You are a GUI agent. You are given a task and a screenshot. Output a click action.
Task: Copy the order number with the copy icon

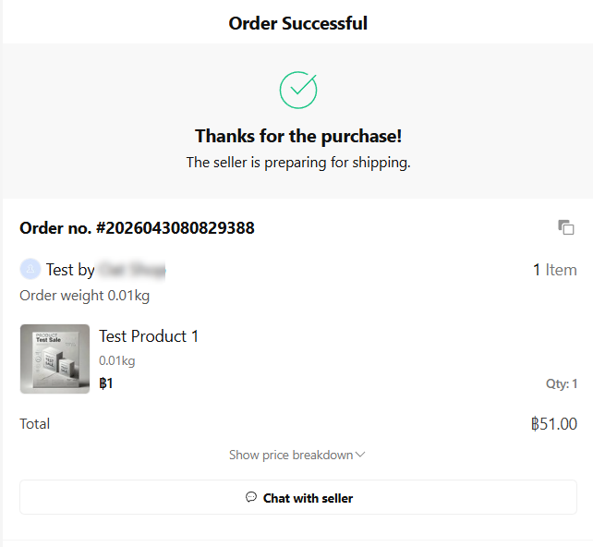(x=566, y=227)
